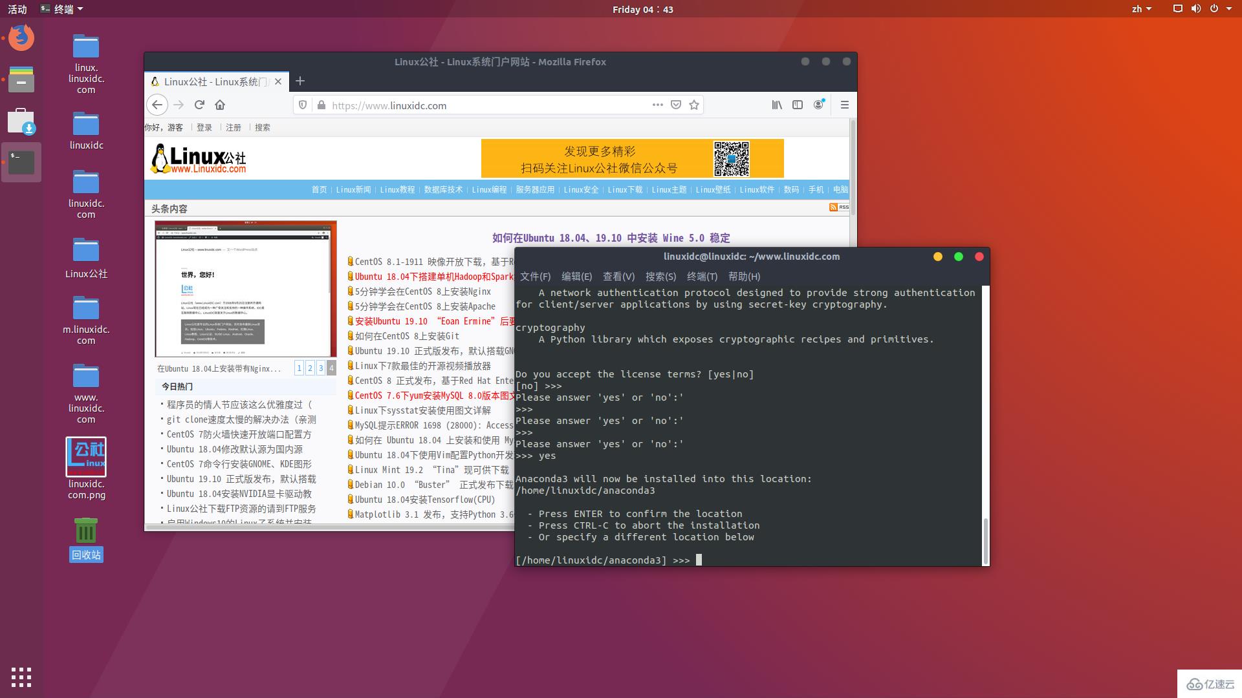Open Linux壁纸 navigation link
The width and height of the screenshot is (1242, 698).
713,189
